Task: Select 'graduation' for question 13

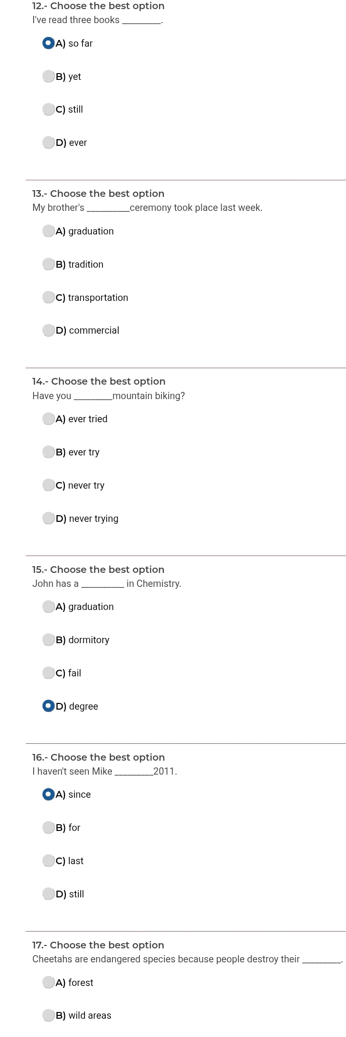Action: pyautogui.click(x=49, y=231)
